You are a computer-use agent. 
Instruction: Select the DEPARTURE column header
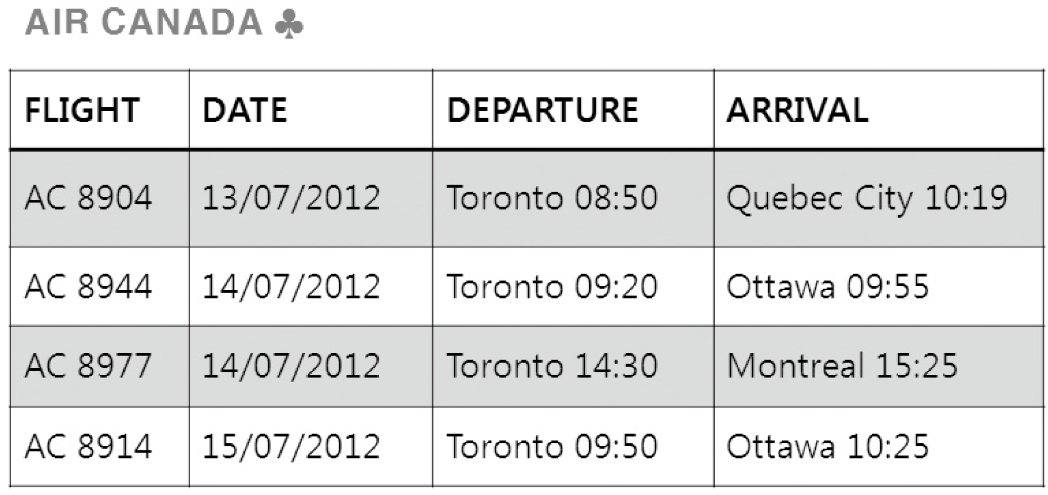pyautogui.click(x=543, y=110)
